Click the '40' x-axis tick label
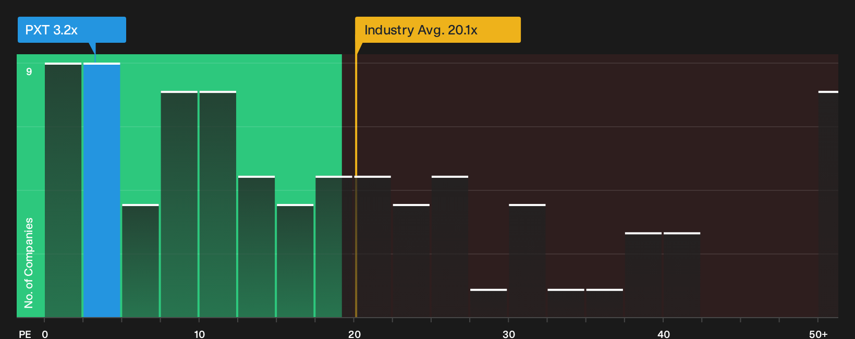The image size is (855, 339). (664, 334)
